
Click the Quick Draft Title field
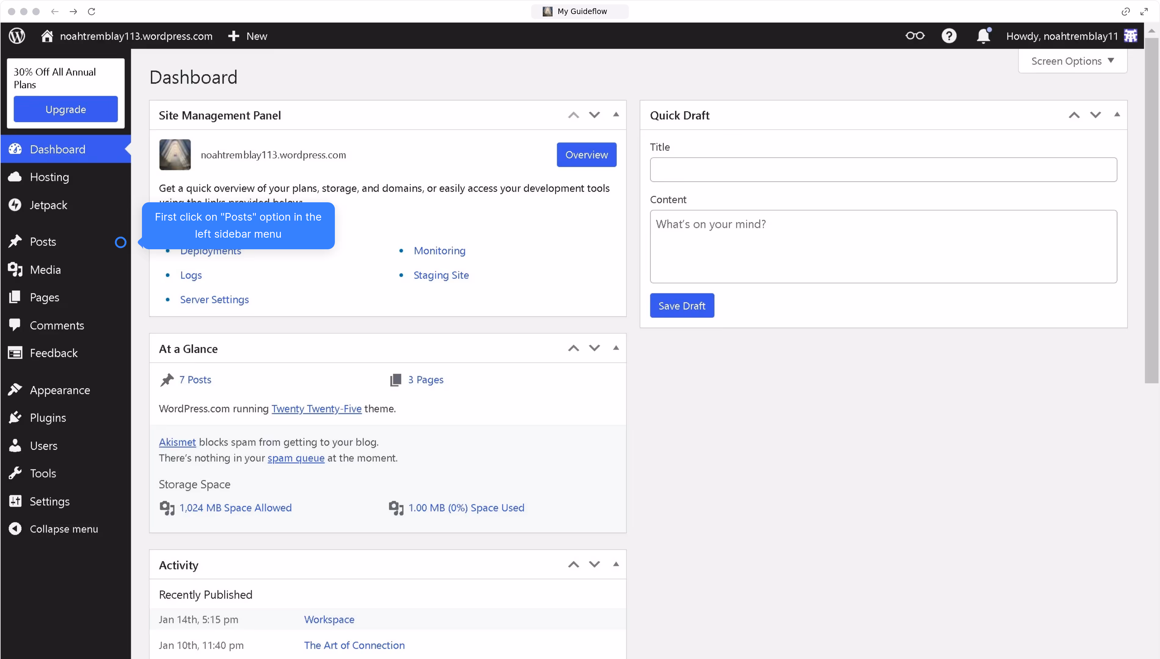(883, 170)
